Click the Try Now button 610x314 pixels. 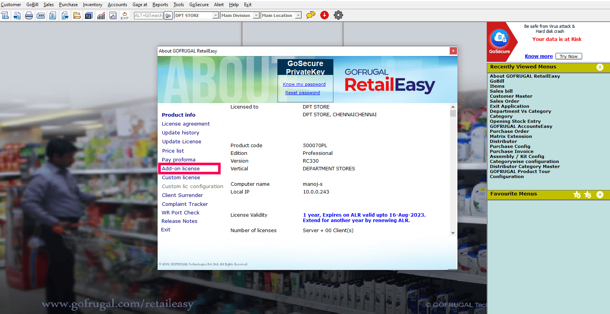point(569,56)
